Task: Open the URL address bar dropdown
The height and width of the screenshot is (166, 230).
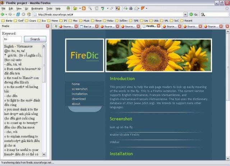Action: pos(185,14)
